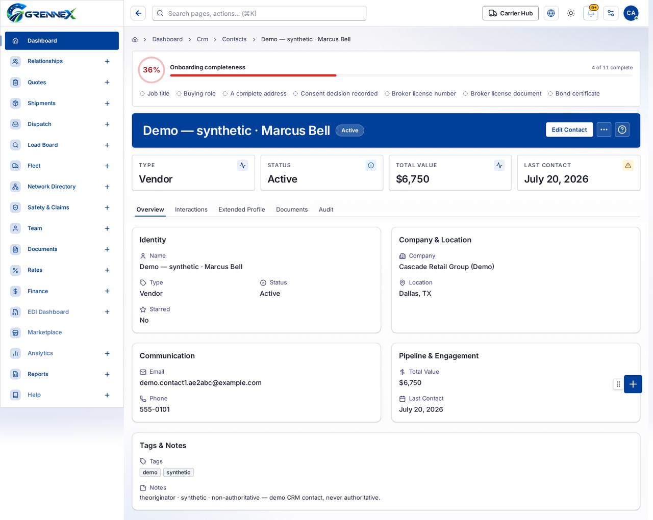Open the three-dot more actions button

coord(604,129)
